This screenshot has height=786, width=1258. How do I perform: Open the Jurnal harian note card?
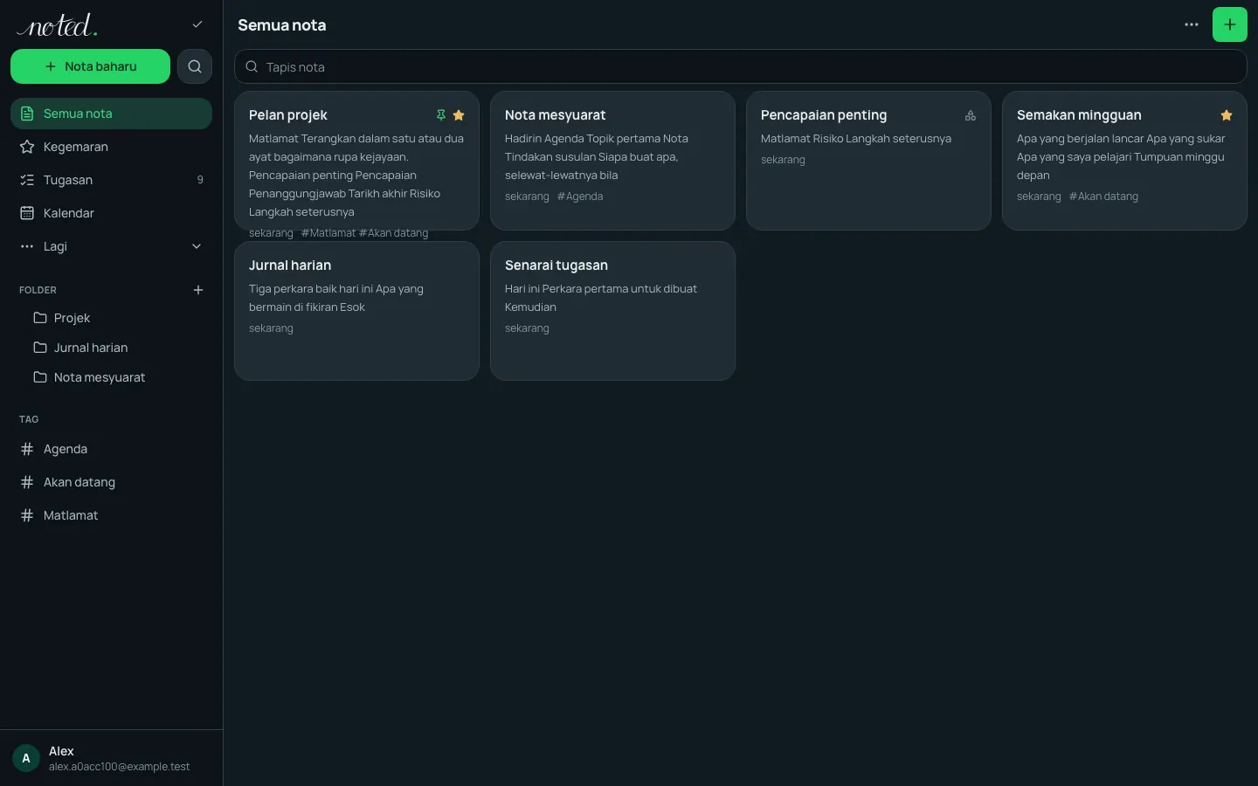click(356, 311)
